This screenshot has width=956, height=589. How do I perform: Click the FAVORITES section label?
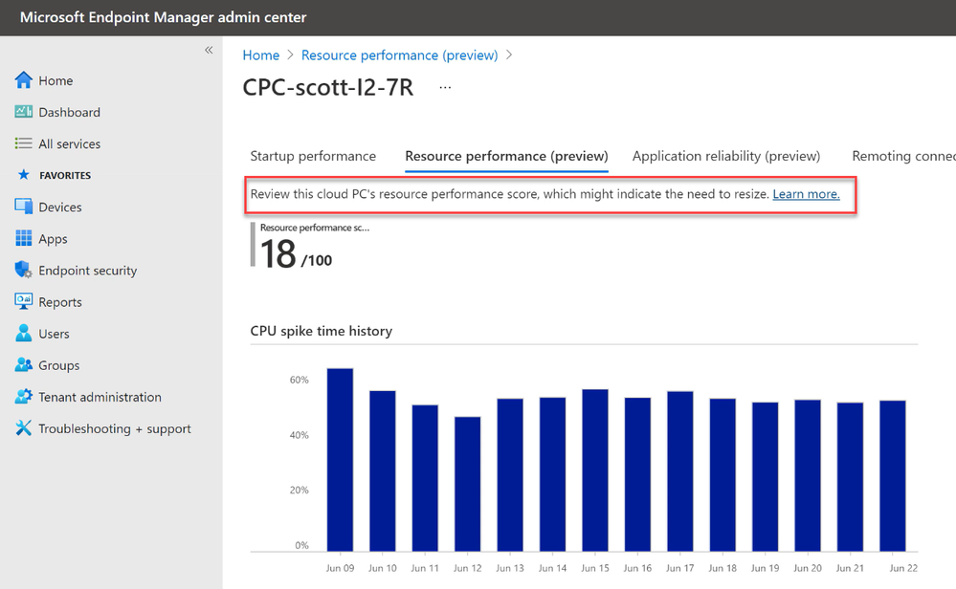(65, 175)
